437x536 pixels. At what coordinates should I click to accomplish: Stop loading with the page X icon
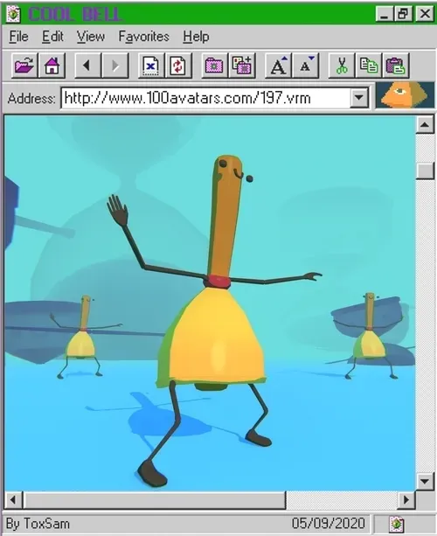tap(150, 65)
